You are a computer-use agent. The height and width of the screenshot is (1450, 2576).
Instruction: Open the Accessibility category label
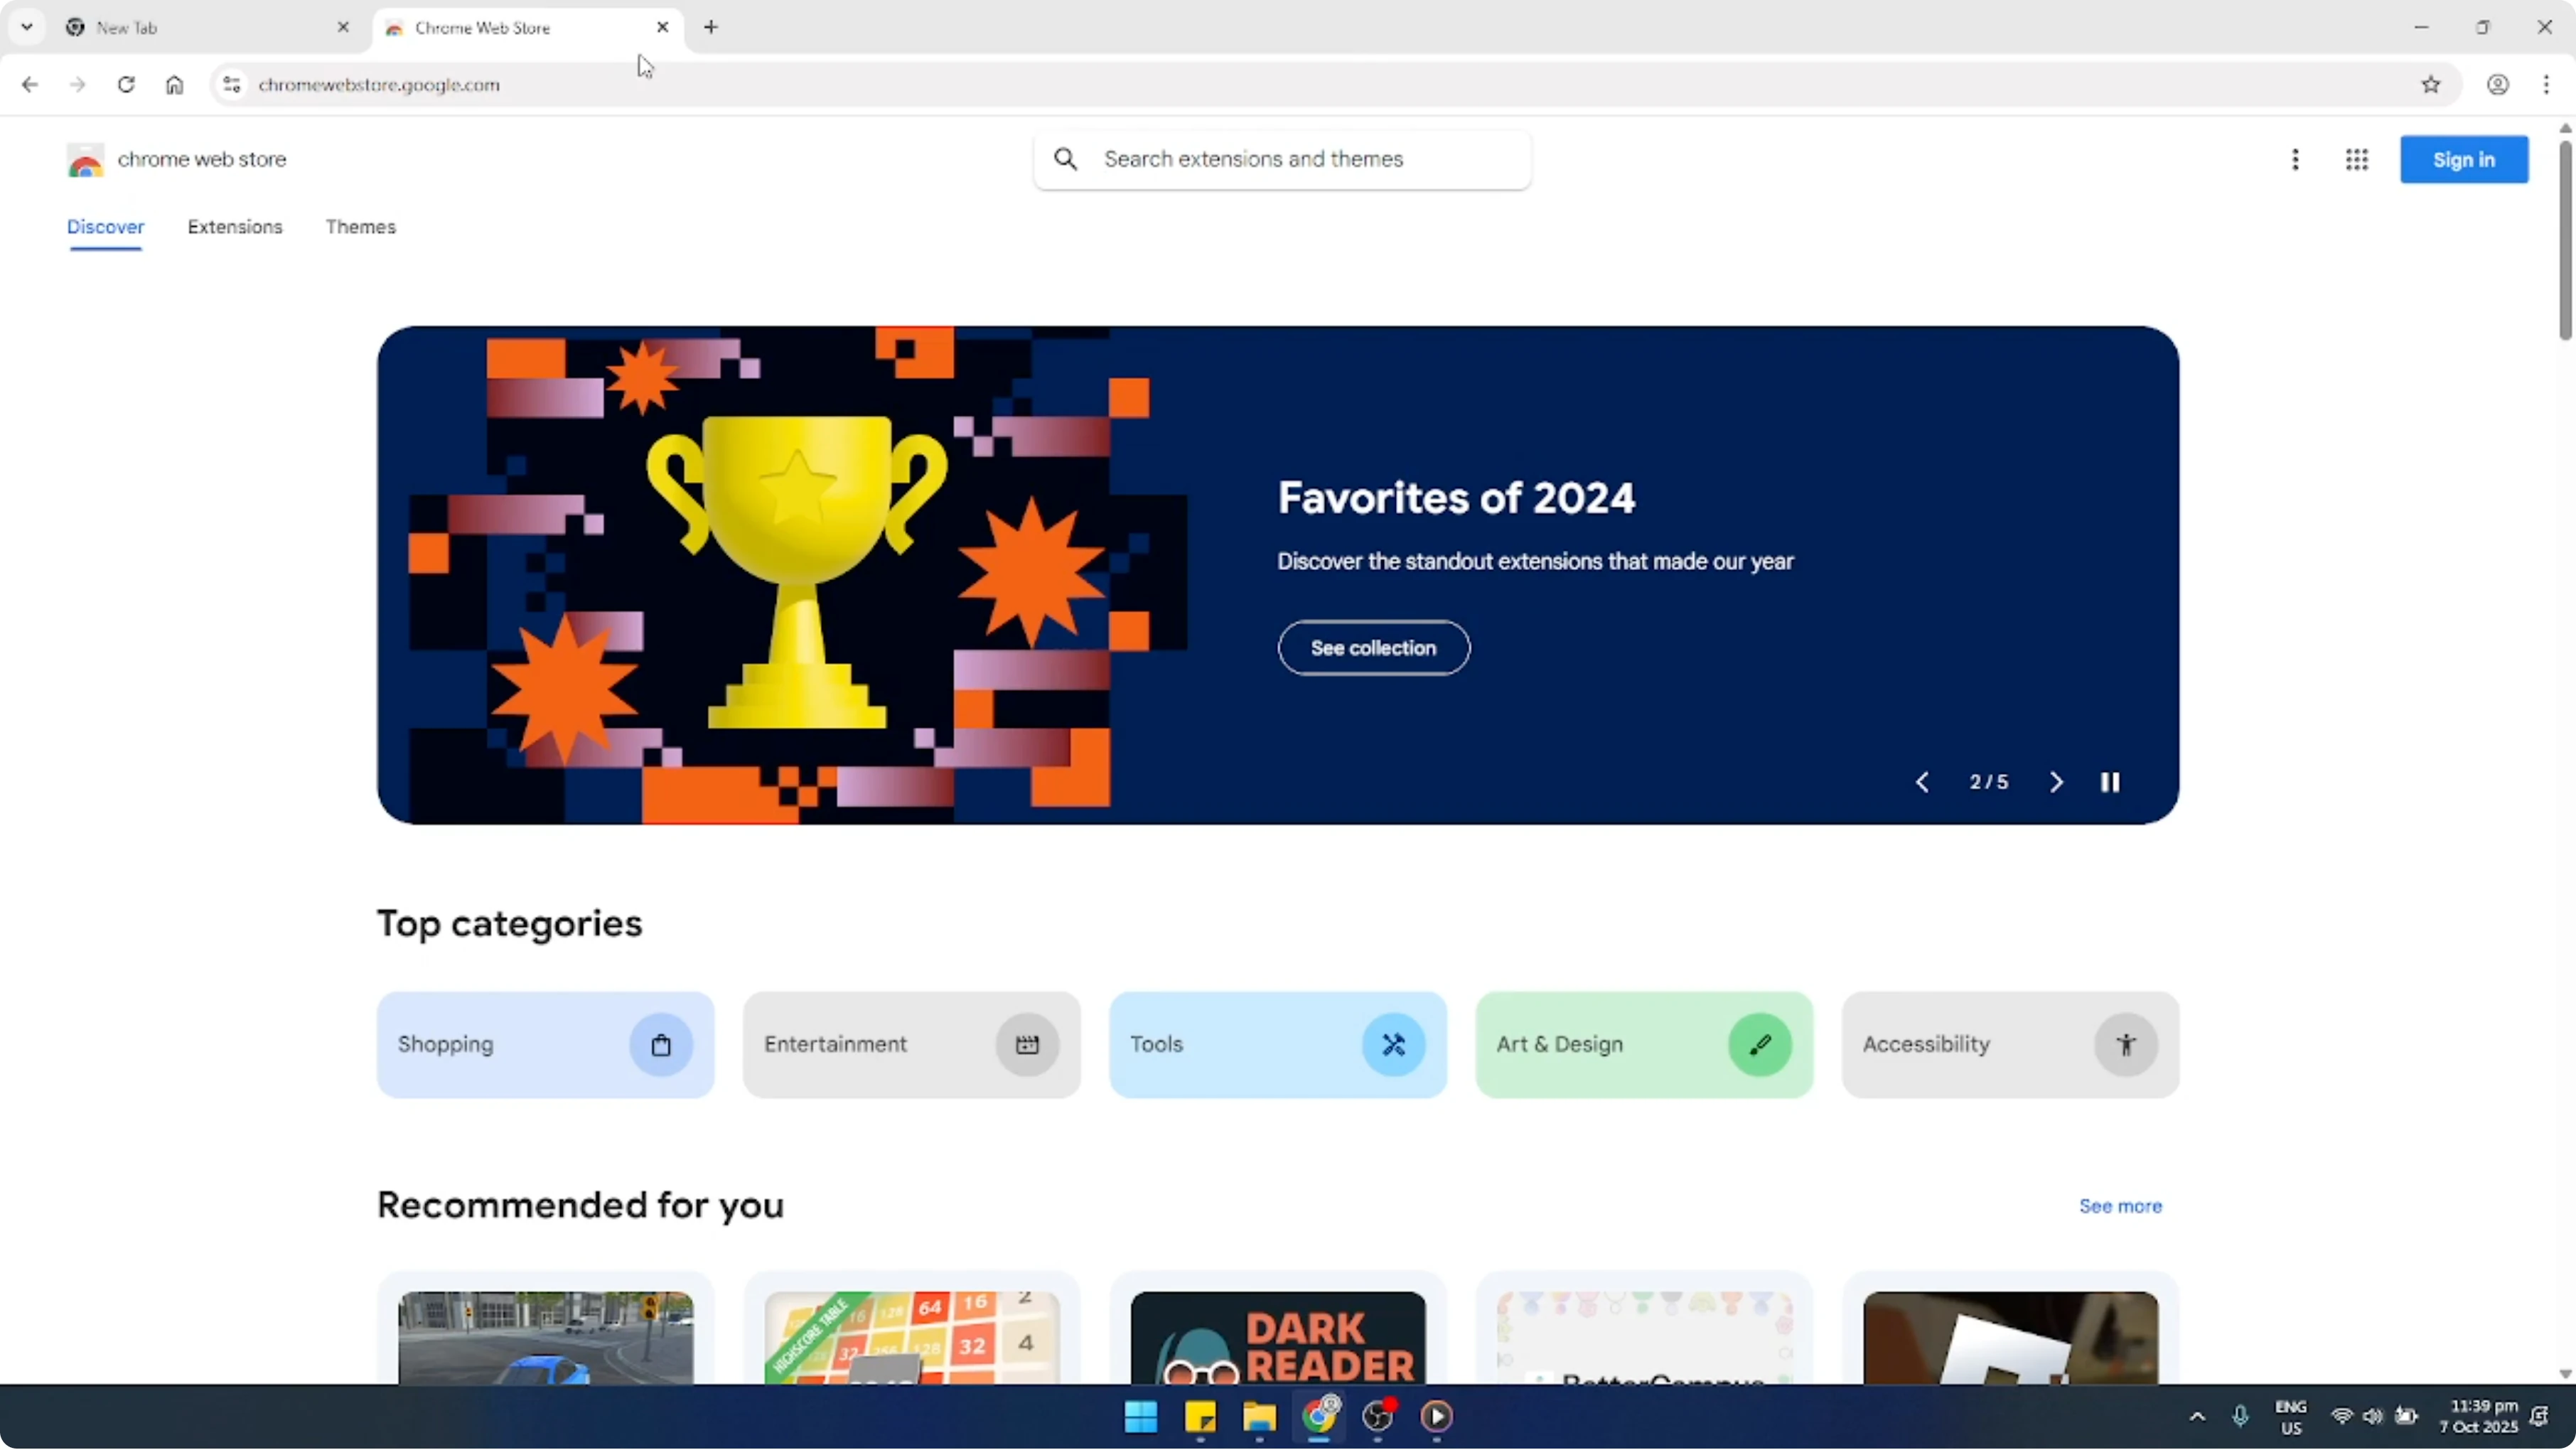(x=1926, y=1045)
